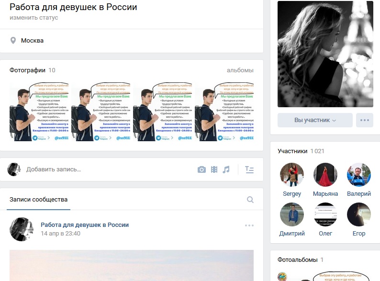
Task: Open the Участники members list
Action: tap(292, 151)
